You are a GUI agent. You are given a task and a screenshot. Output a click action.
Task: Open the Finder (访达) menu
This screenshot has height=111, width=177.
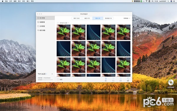point(6,1)
